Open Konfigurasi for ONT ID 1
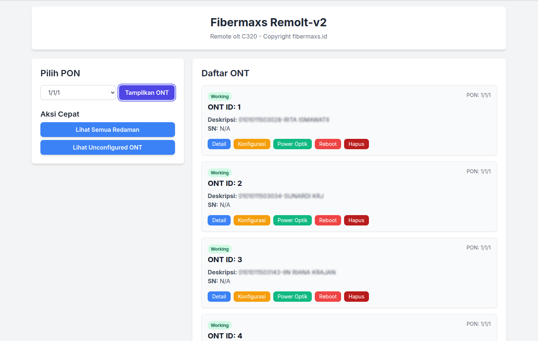The height and width of the screenshot is (341, 538). tap(252, 144)
